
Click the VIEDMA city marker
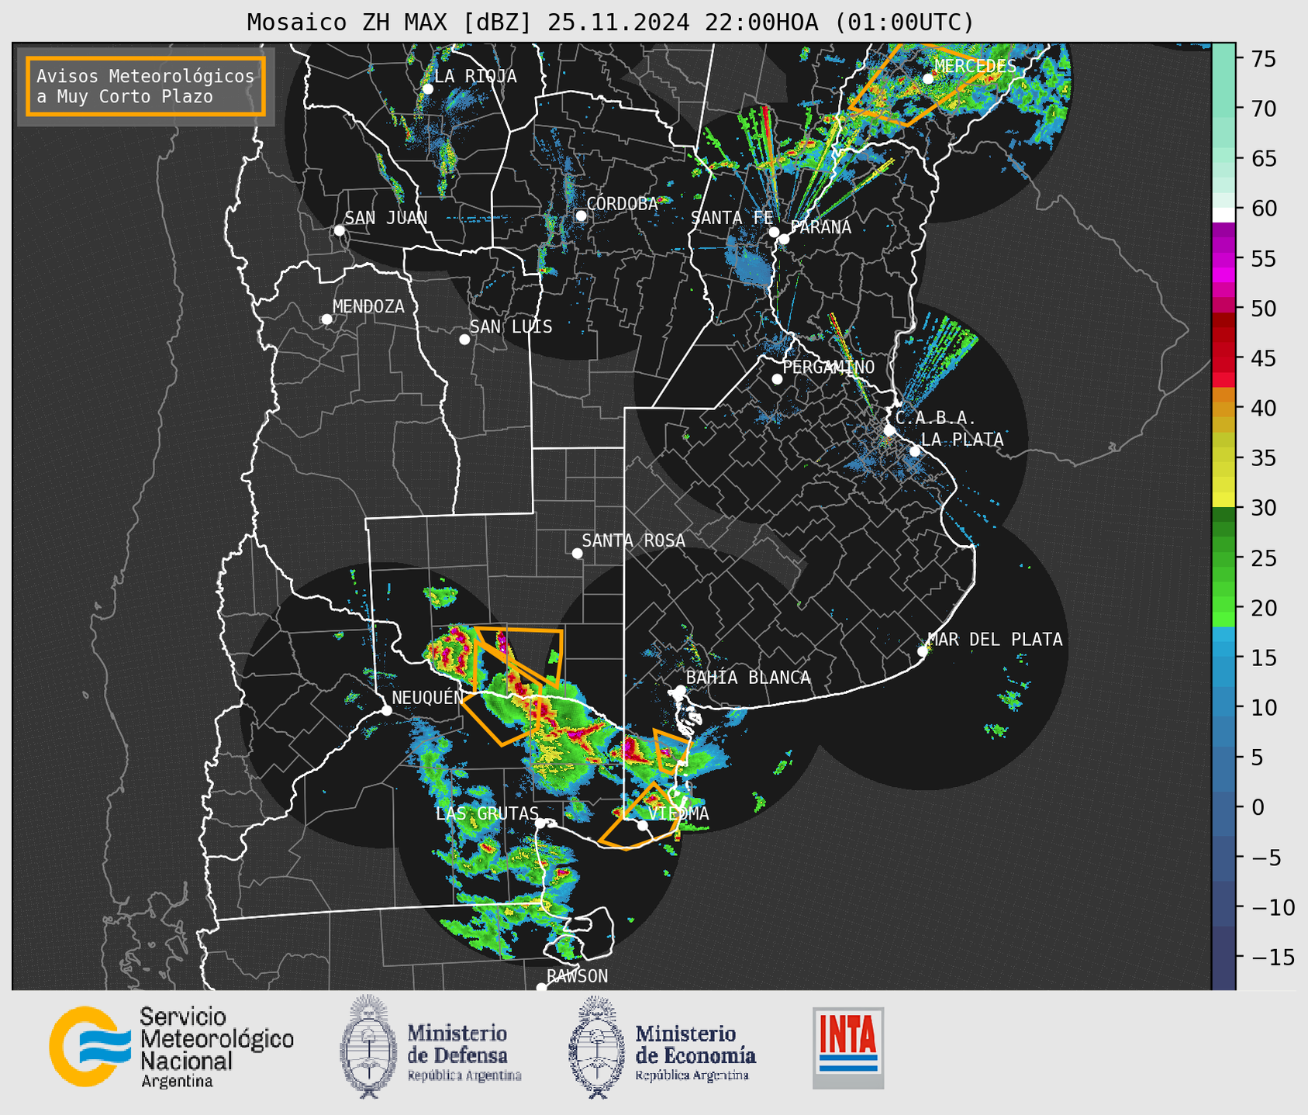pos(643,825)
